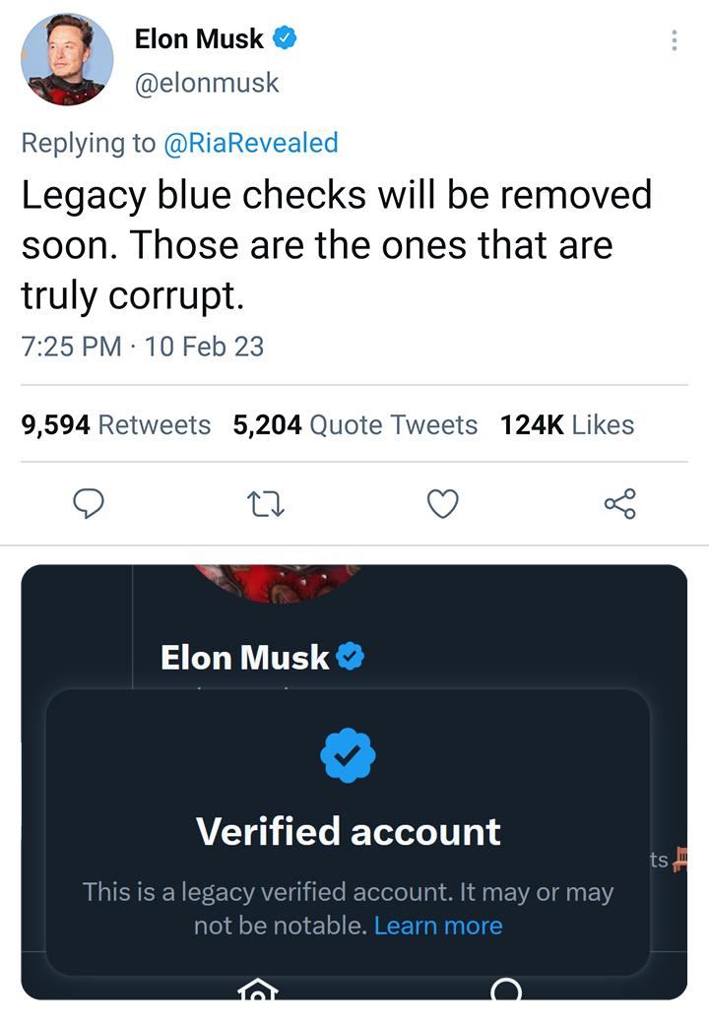Open the reply composer via speech bubble icon
Viewport: 709px width, 1024px height.
(90, 503)
